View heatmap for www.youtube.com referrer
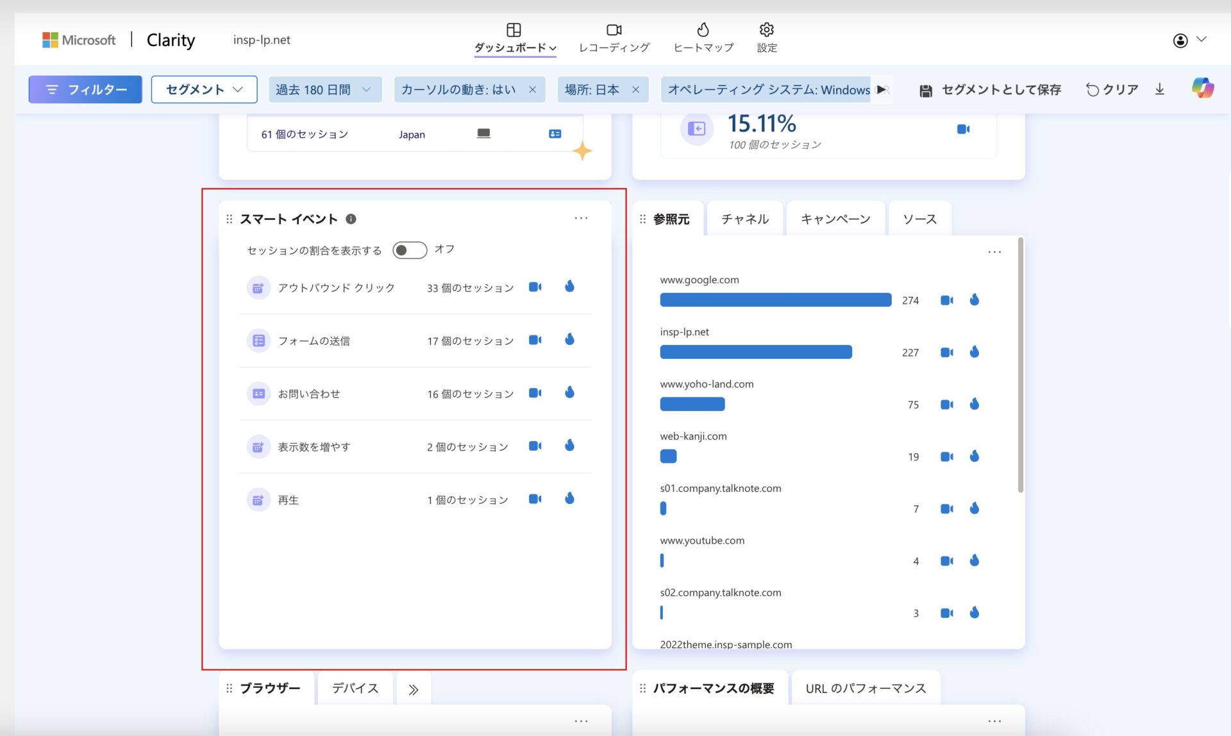 pos(975,560)
